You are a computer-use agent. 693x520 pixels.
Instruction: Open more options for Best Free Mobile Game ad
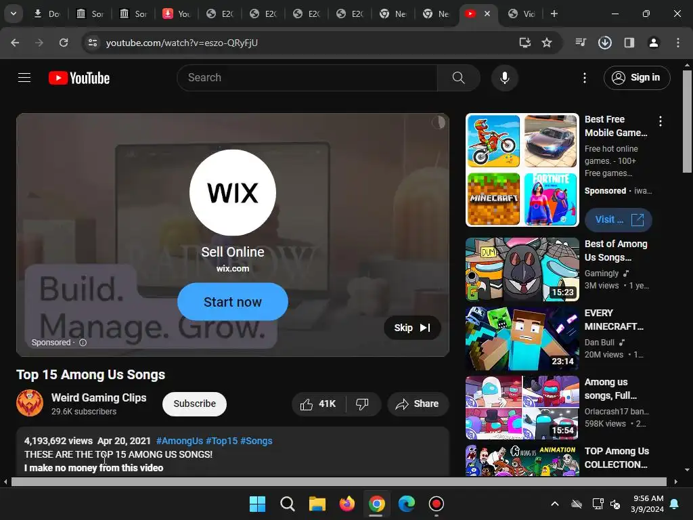point(661,121)
